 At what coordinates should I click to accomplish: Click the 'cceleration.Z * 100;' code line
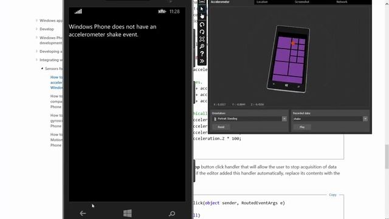pyautogui.click(x=217, y=139)
